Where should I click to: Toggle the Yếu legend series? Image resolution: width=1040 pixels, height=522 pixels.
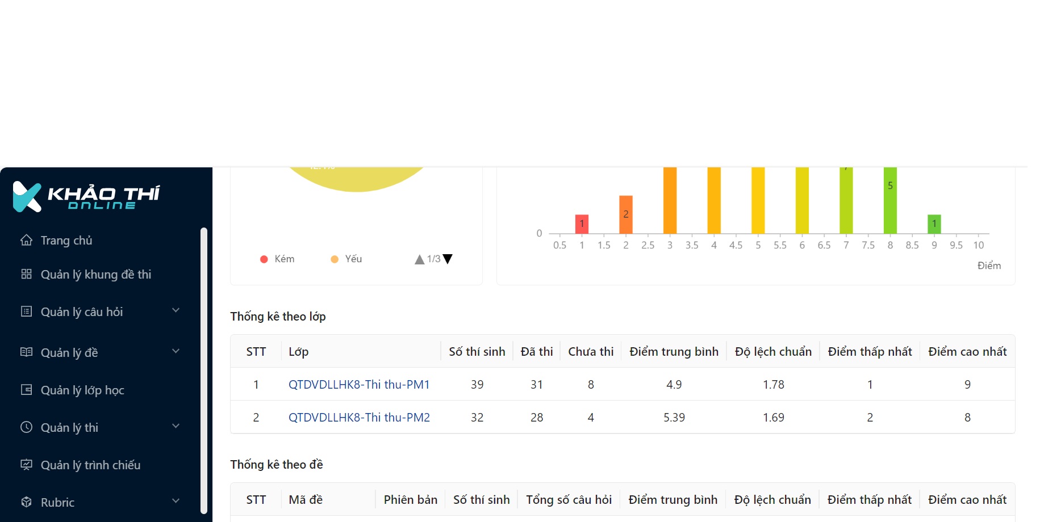(346, 259)
